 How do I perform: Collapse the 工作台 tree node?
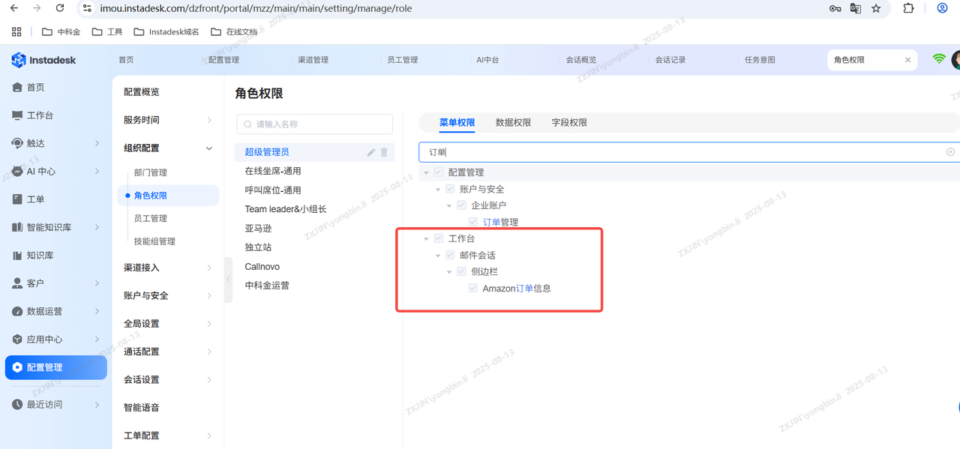pyautogui.click(x=427, y=239)
